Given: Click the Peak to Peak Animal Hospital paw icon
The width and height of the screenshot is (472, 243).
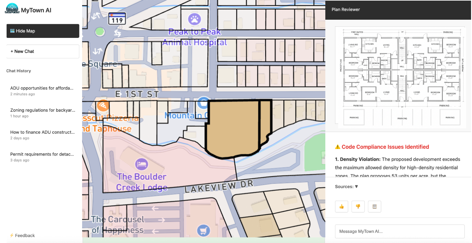Looking at the screenshot, I should point(194,19).
